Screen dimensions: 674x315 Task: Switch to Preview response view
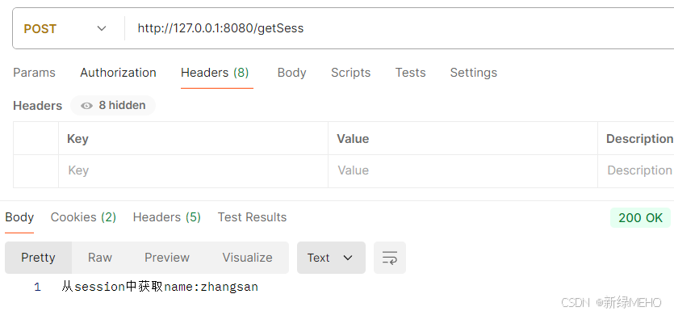click(167, 258)
